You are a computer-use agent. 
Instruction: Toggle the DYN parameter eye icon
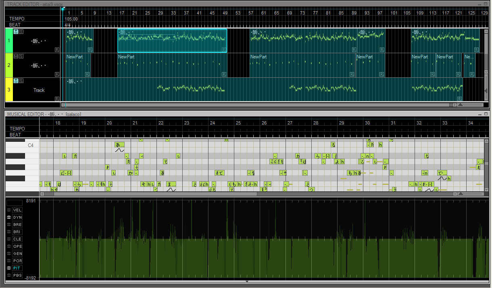coord(9,217)
